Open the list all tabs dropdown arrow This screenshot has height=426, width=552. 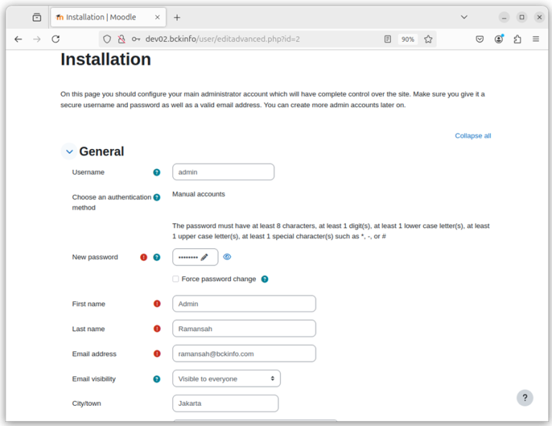(464, 17)
